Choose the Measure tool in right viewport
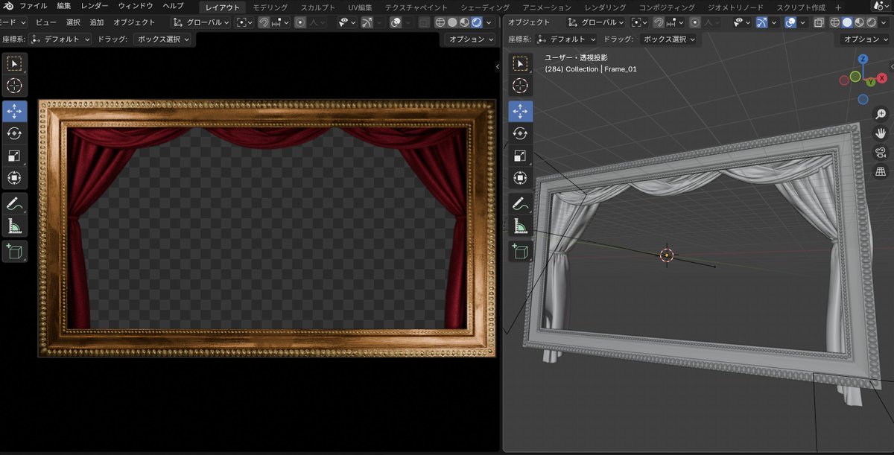894x455 pixels. (520, 226)
